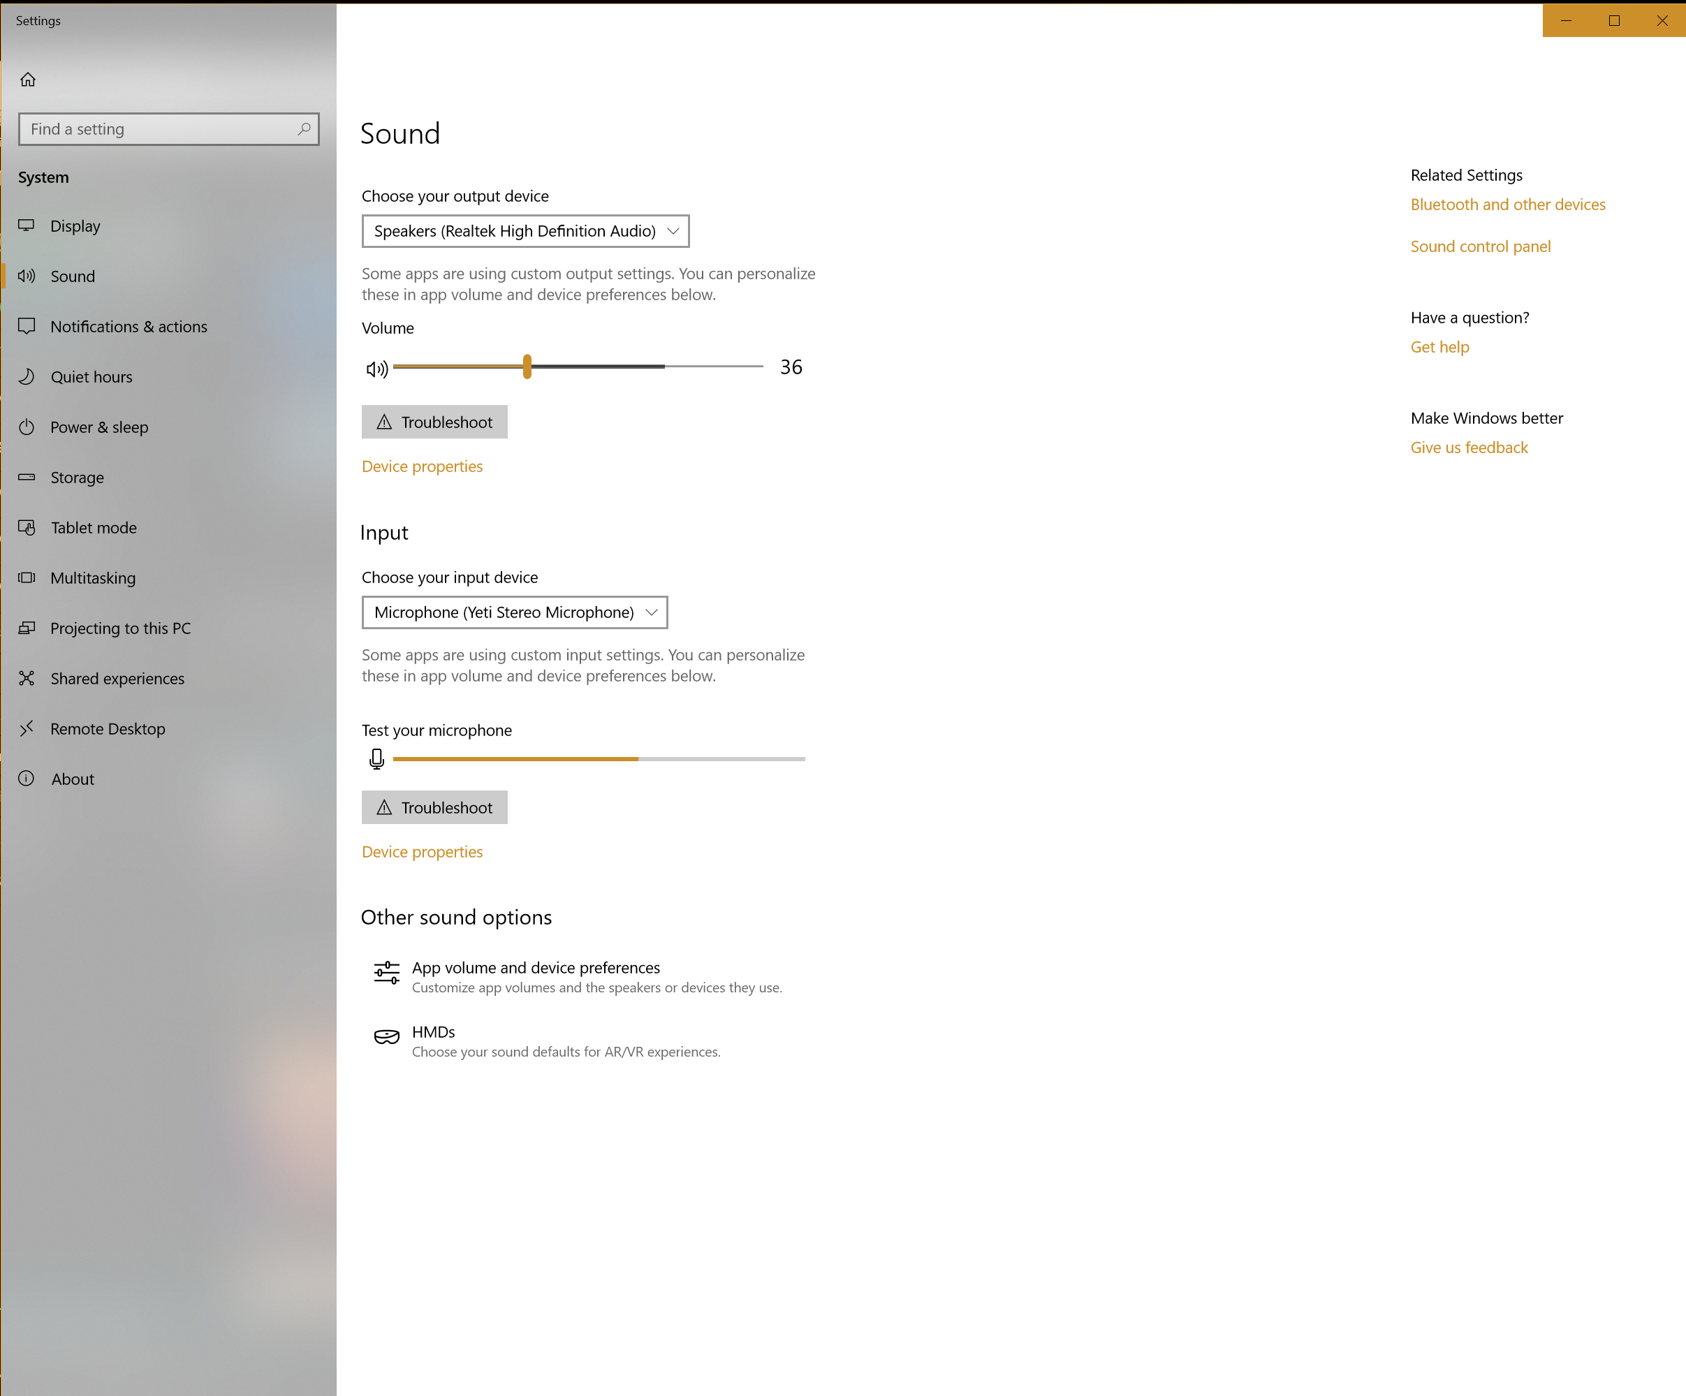Open the output device dropdown

(x=525, y=231)
